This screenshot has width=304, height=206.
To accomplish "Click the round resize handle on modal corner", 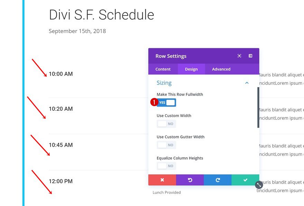I will pyautogui.click(x=259, y=185).
